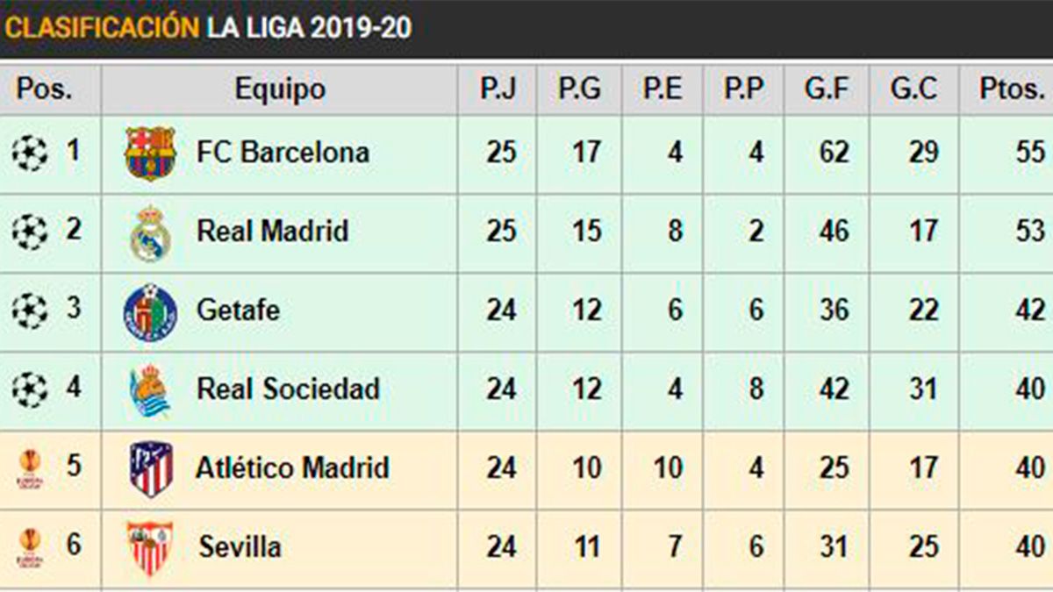Click the Getafe club crest
Viewport: 1053px width, 592px height.
(150, 311)
